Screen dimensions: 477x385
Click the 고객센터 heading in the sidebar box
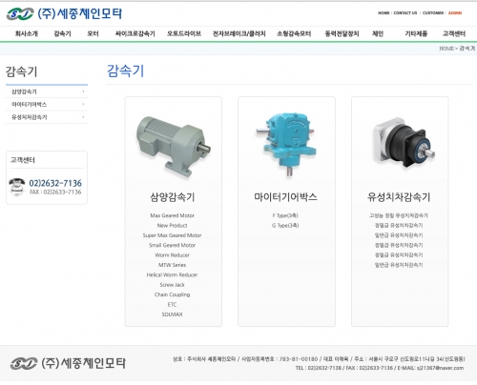(22, 160)
